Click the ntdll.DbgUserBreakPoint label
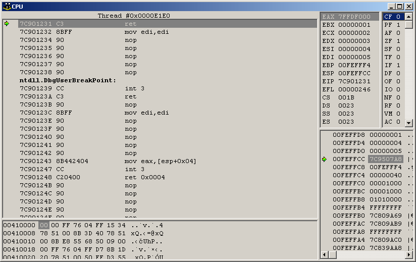The width and height of the screenshot is (416, 262). pyautogui.click(x=68, y=80)
